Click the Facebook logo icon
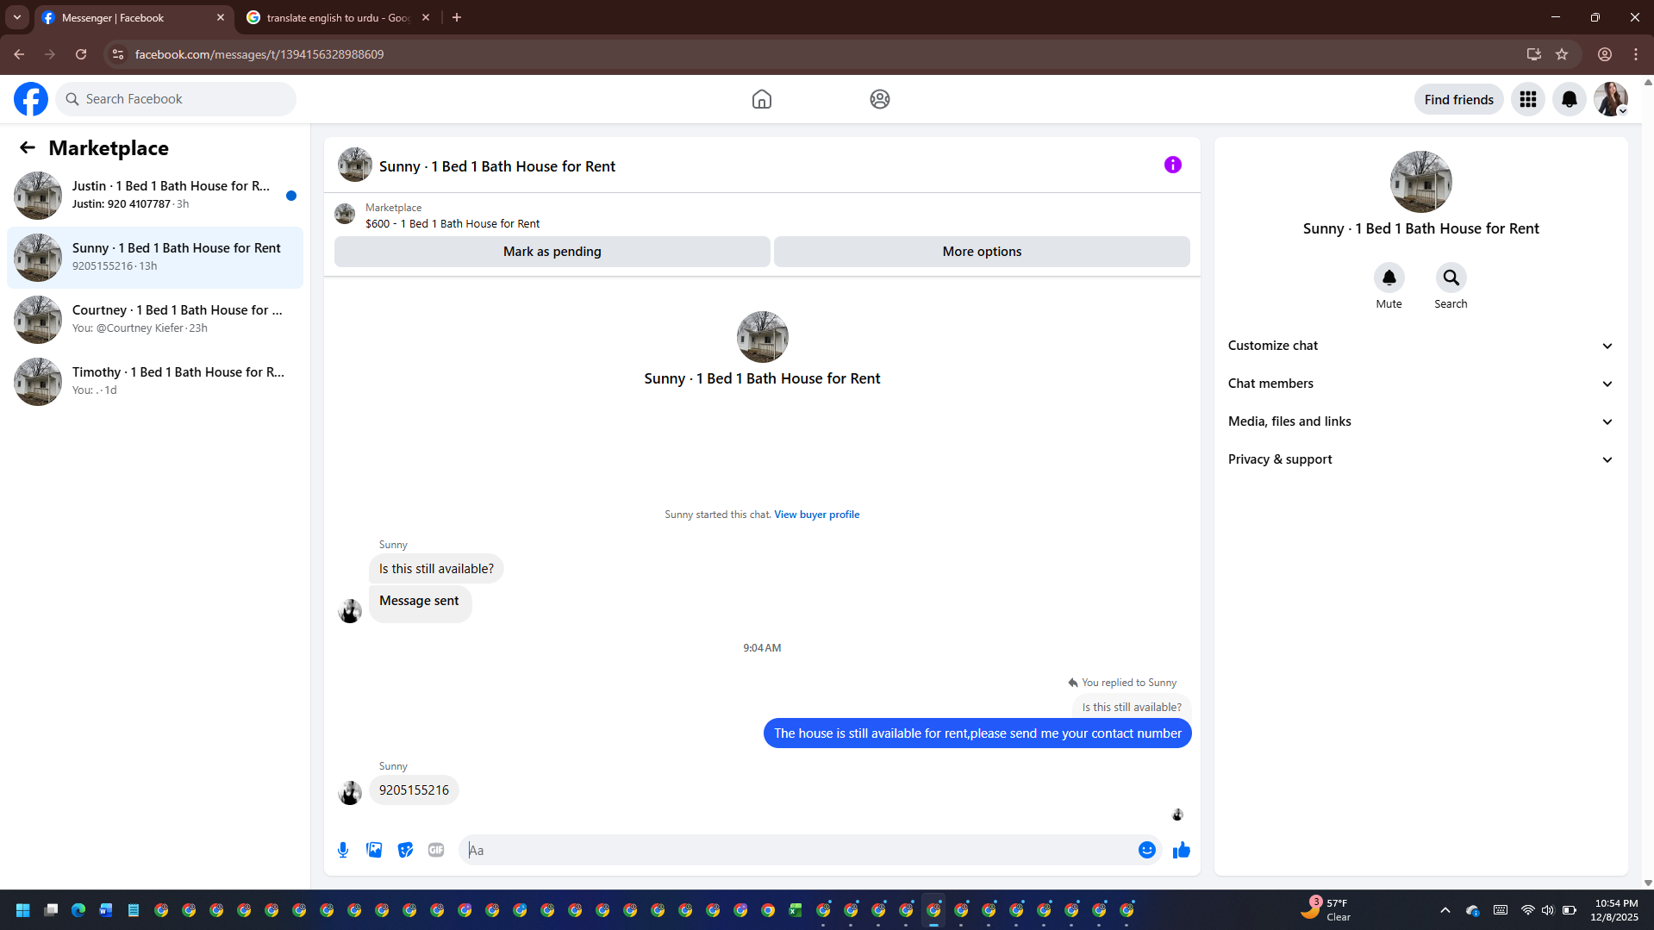The image size is (1654, 930). coord(31,99)
